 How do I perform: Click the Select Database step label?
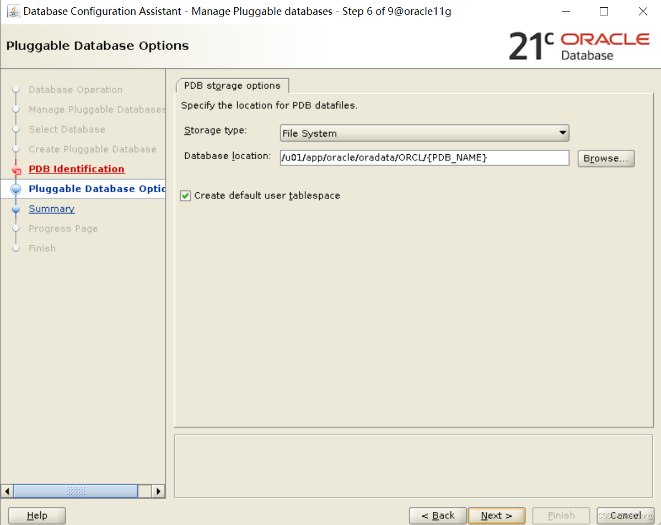[x=67, y=129]
